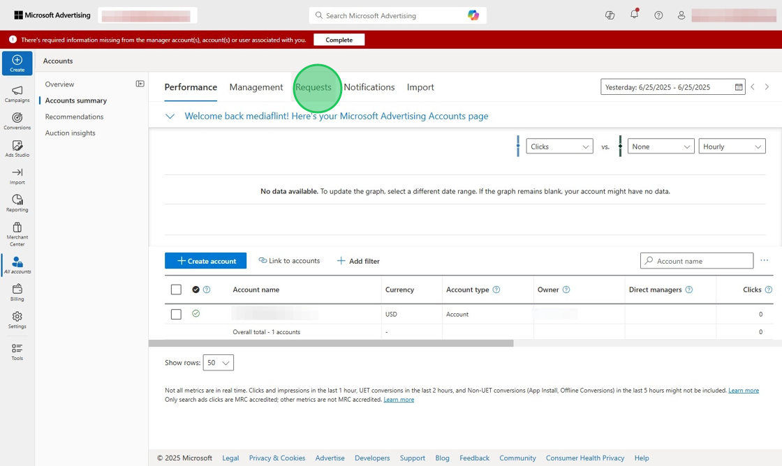Open the Consumer Health Privacy link
The image size is (782, 466).
click(x=585, y=458)
